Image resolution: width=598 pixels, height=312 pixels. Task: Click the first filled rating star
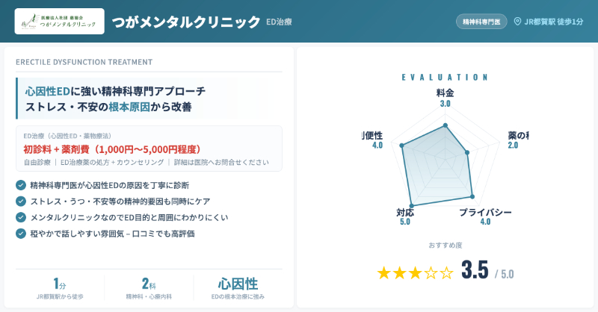[x=383, y=272]
